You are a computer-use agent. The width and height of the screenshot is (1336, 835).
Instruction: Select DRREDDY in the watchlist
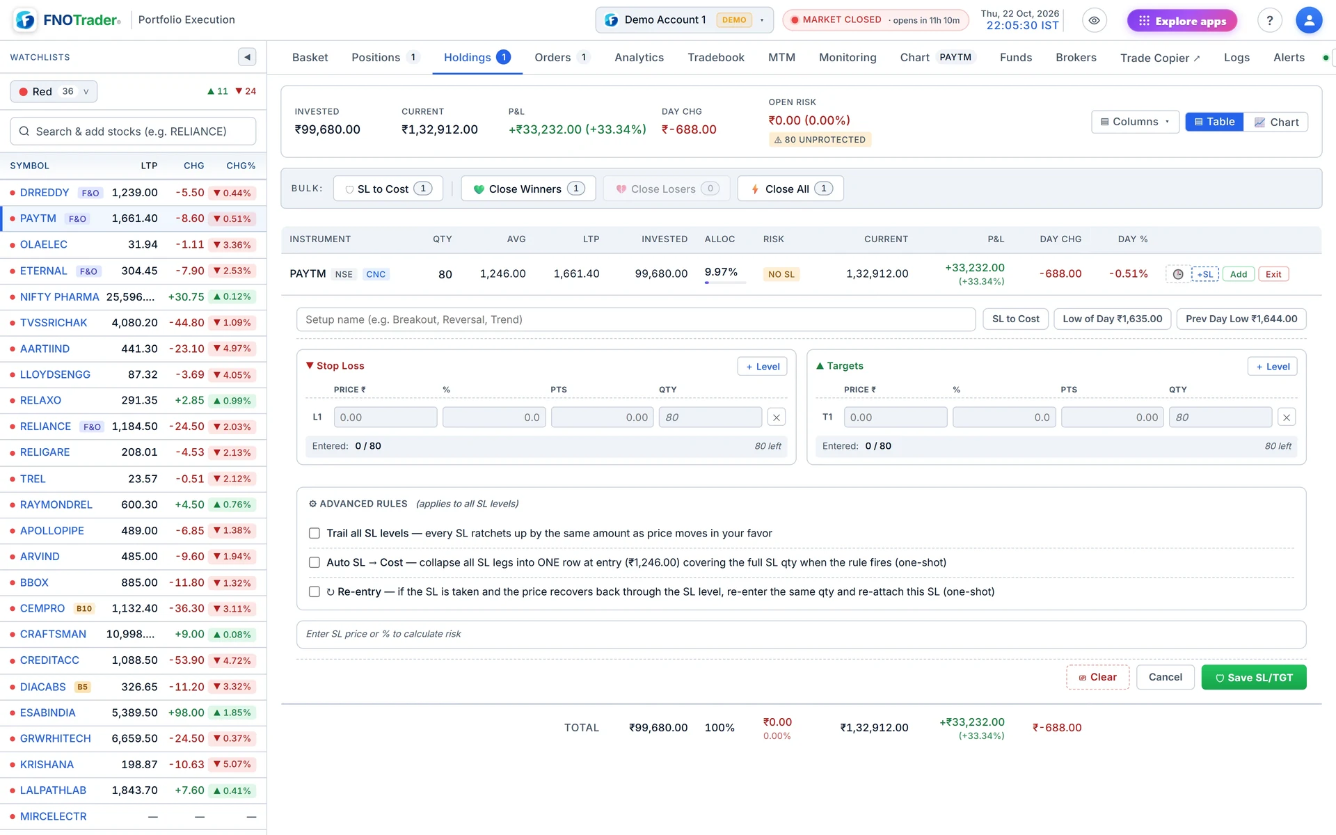[x=133, y=193]
